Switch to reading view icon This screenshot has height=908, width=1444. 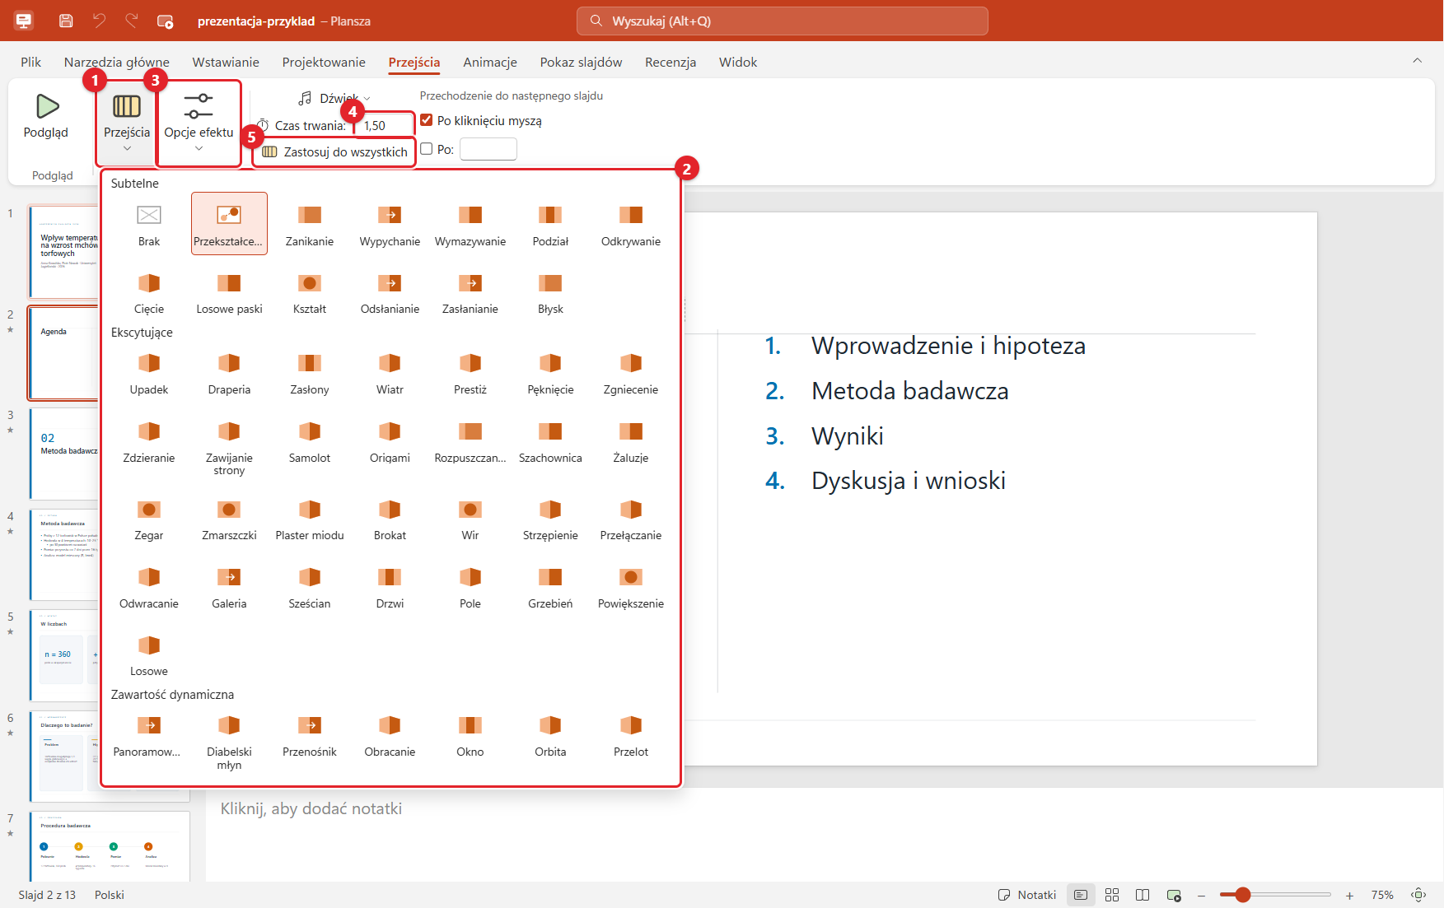1143,895
